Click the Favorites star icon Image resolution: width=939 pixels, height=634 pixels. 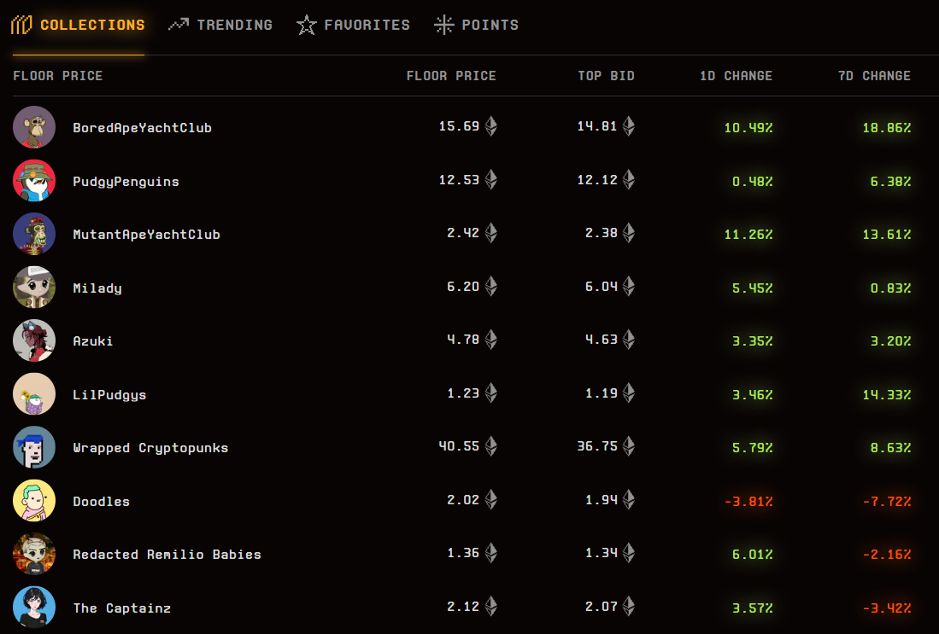point(307,25)
